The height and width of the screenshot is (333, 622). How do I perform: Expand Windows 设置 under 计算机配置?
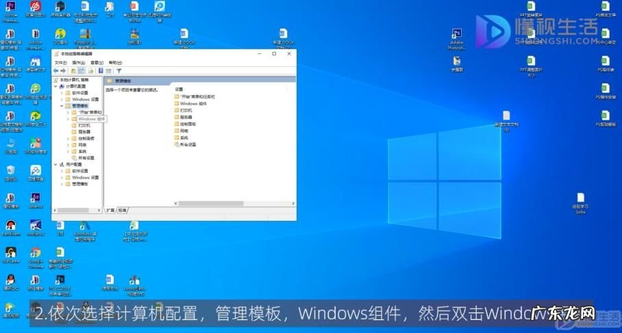point(62,99)
